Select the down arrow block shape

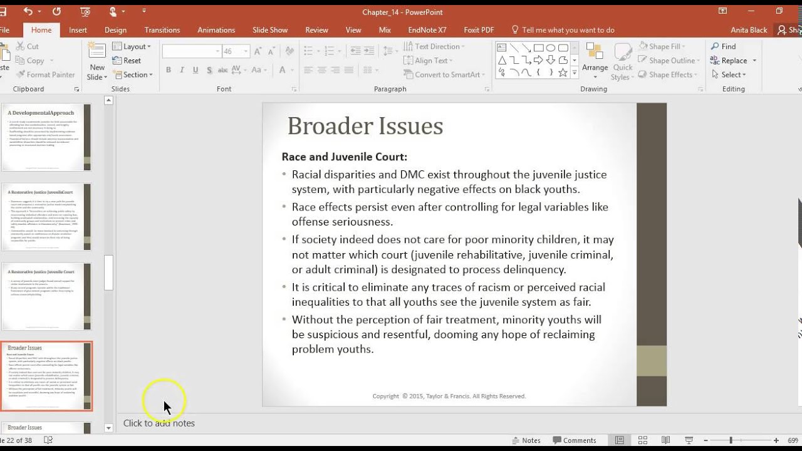tap(551, 60)
